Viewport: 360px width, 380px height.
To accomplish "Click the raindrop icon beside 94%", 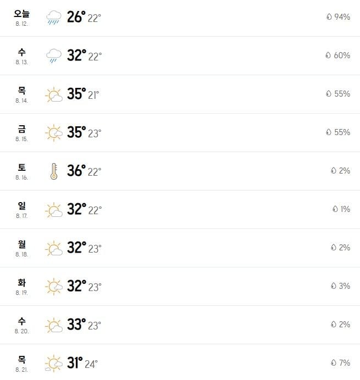I will 329,16.
